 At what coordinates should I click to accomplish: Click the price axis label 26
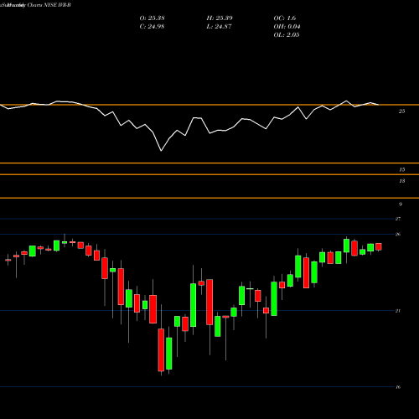[398, 234]
